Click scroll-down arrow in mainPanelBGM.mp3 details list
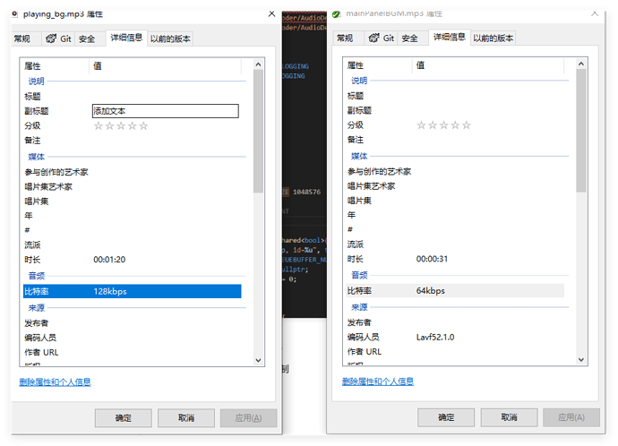This screenshot has height=446, width=618. [581, 359]
